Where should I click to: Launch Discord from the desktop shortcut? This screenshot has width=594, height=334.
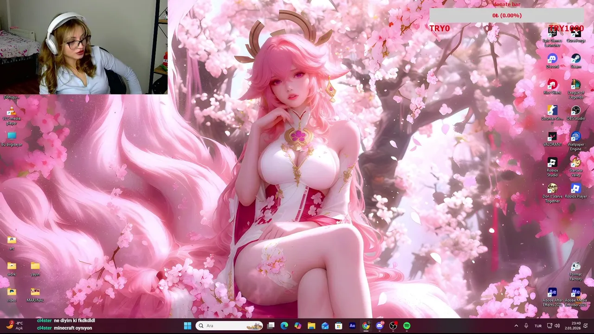[x=552, y=61]
